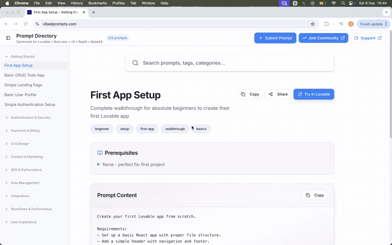Go back with the browser back arrow
This screenshot has width=392, height=245.
click(6, 24)
